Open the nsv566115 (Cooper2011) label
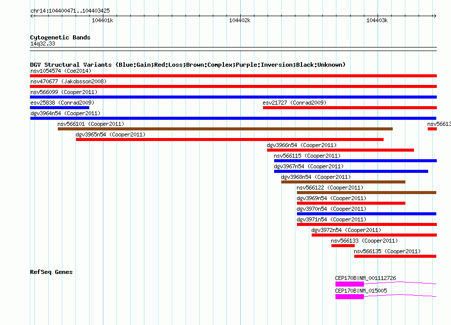Viewport: 451px width, 325px height. click(307, 156)
